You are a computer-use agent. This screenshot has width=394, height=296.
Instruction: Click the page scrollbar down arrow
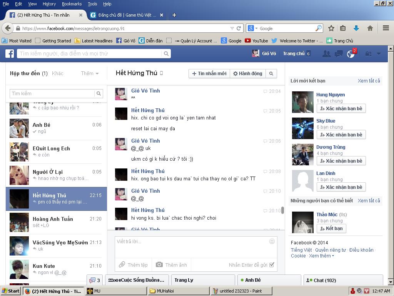pos(391,282)
